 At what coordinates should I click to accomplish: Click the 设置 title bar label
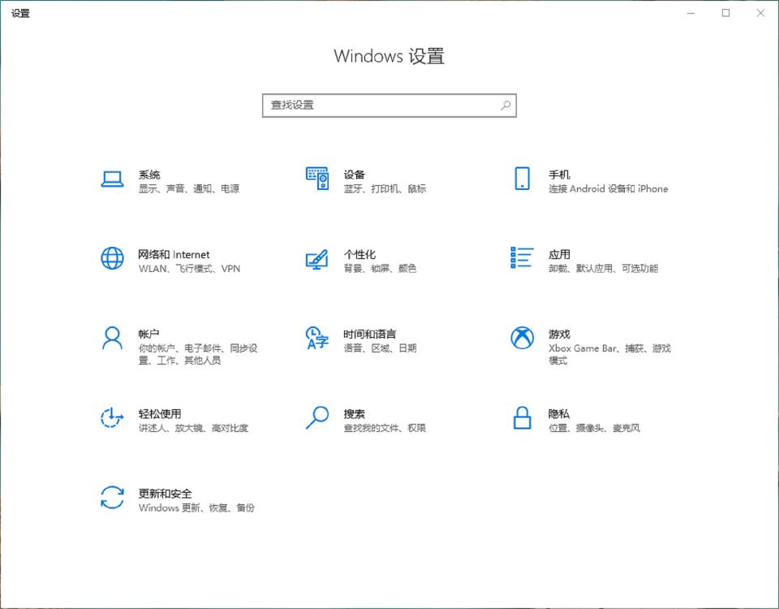point(22,13)
